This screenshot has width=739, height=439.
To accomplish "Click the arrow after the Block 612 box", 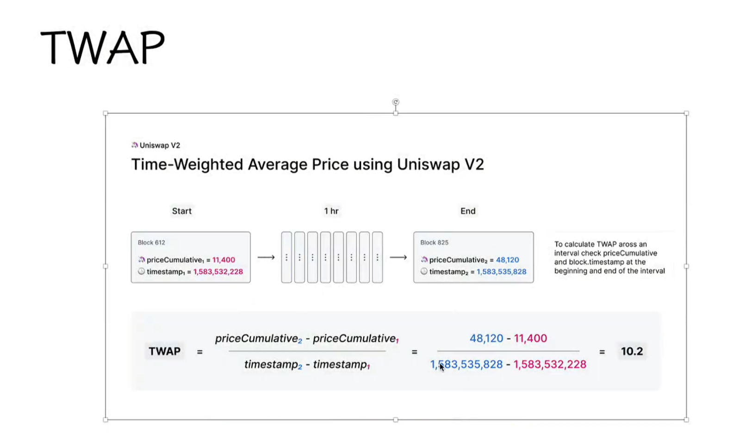I will click(x=266, y=257).
